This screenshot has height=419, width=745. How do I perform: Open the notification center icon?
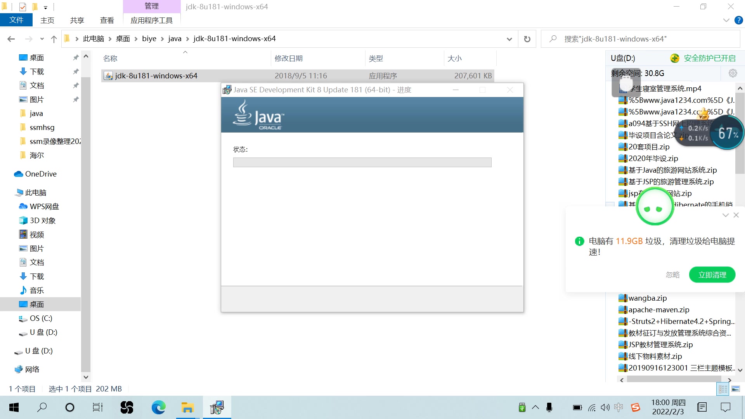click(x=725, y=407)
